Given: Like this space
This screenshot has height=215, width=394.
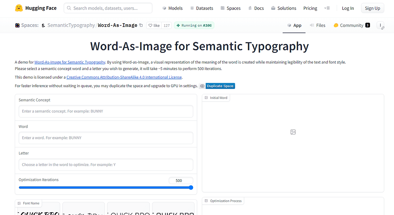Looking at the screenshot, I should pos(154,25).
